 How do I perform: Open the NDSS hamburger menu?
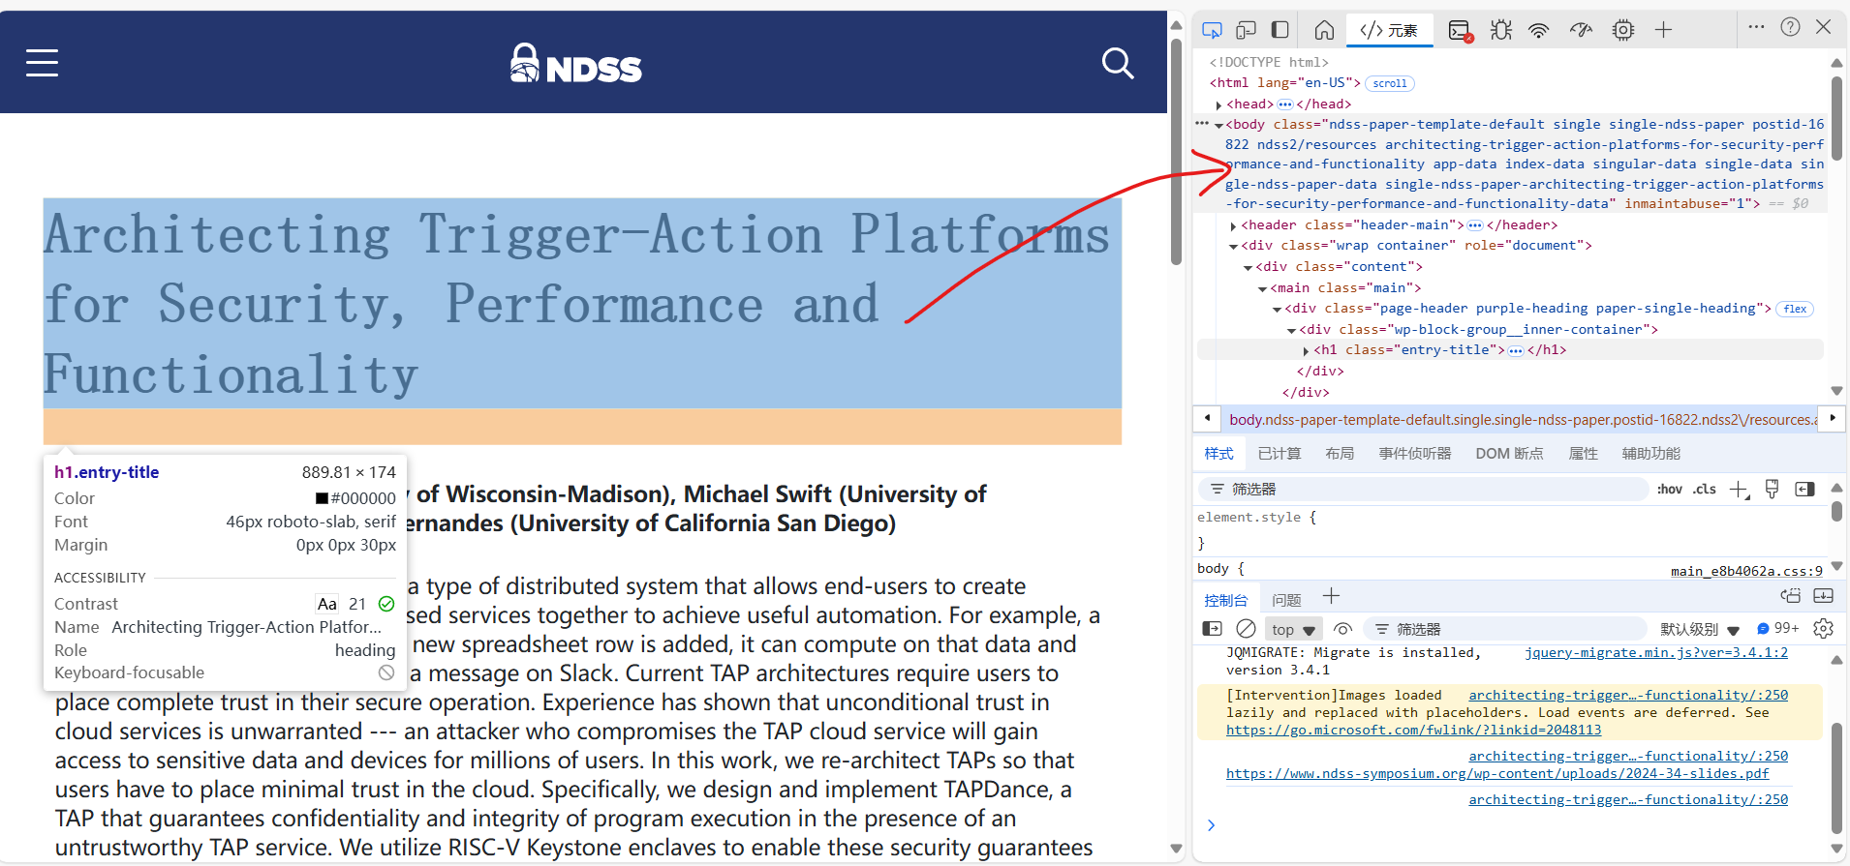(x=42, y=63)
